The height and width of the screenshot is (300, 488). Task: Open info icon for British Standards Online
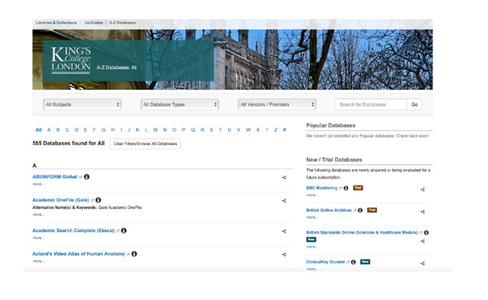click(426, 232)
